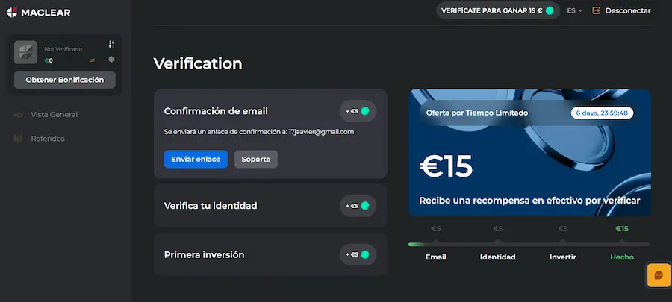The height and width of the screenshot is (302, 672).
Task: Open the ES language dropdown
Action: [574, 10]
